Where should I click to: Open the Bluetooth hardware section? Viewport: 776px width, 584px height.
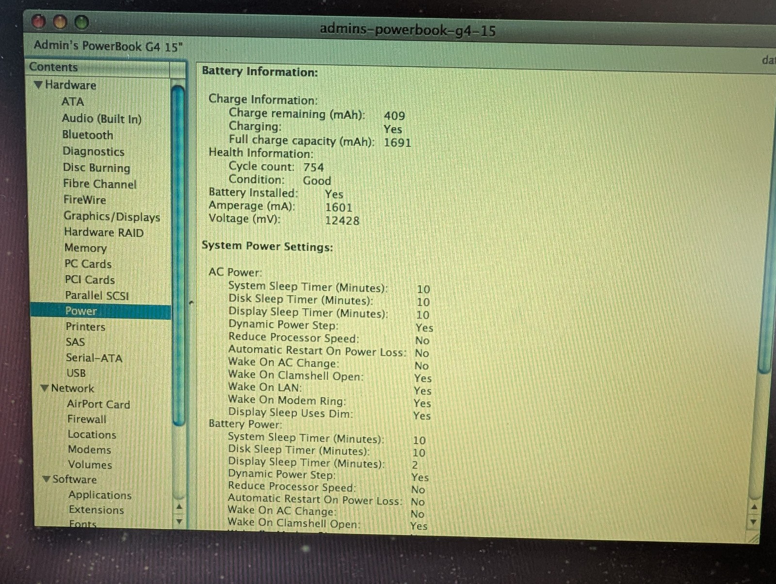pos(88,135)
